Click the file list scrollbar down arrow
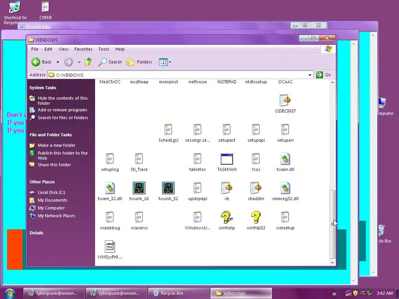The image size is (399, 299). (x=332, y=263)
